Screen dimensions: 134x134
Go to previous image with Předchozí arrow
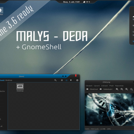(87, 89)
